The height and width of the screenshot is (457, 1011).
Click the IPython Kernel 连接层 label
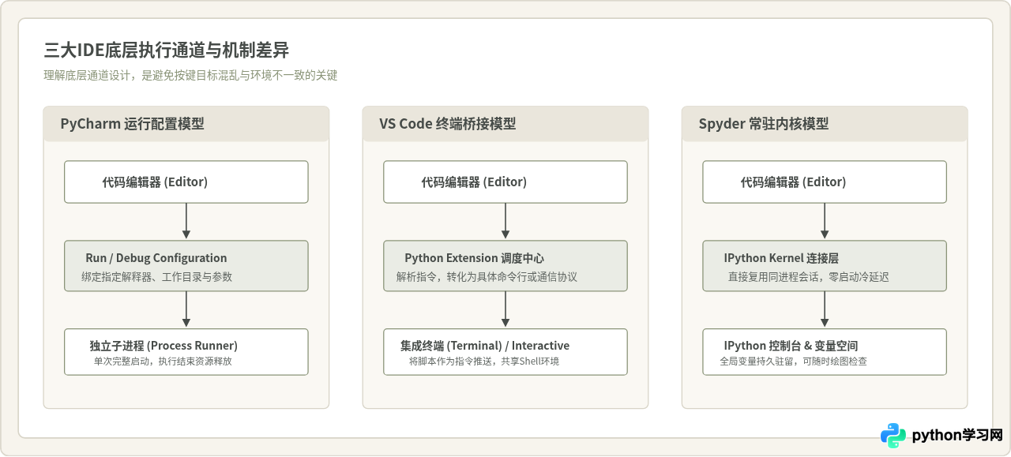(781, 258)
